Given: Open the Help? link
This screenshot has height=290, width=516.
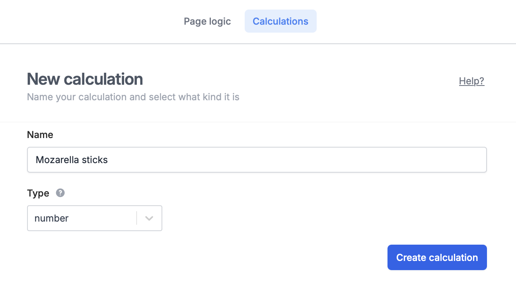Looking at the screenshot, I should (x=471, y=81).
